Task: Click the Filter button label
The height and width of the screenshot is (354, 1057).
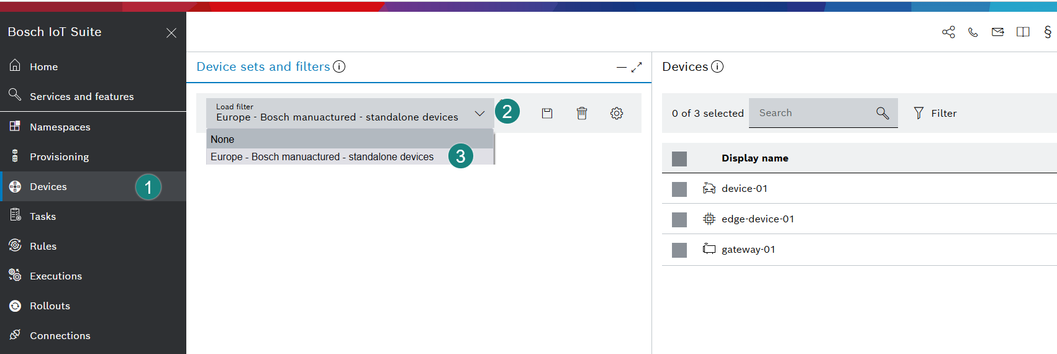Action: (x=944, y=113)
